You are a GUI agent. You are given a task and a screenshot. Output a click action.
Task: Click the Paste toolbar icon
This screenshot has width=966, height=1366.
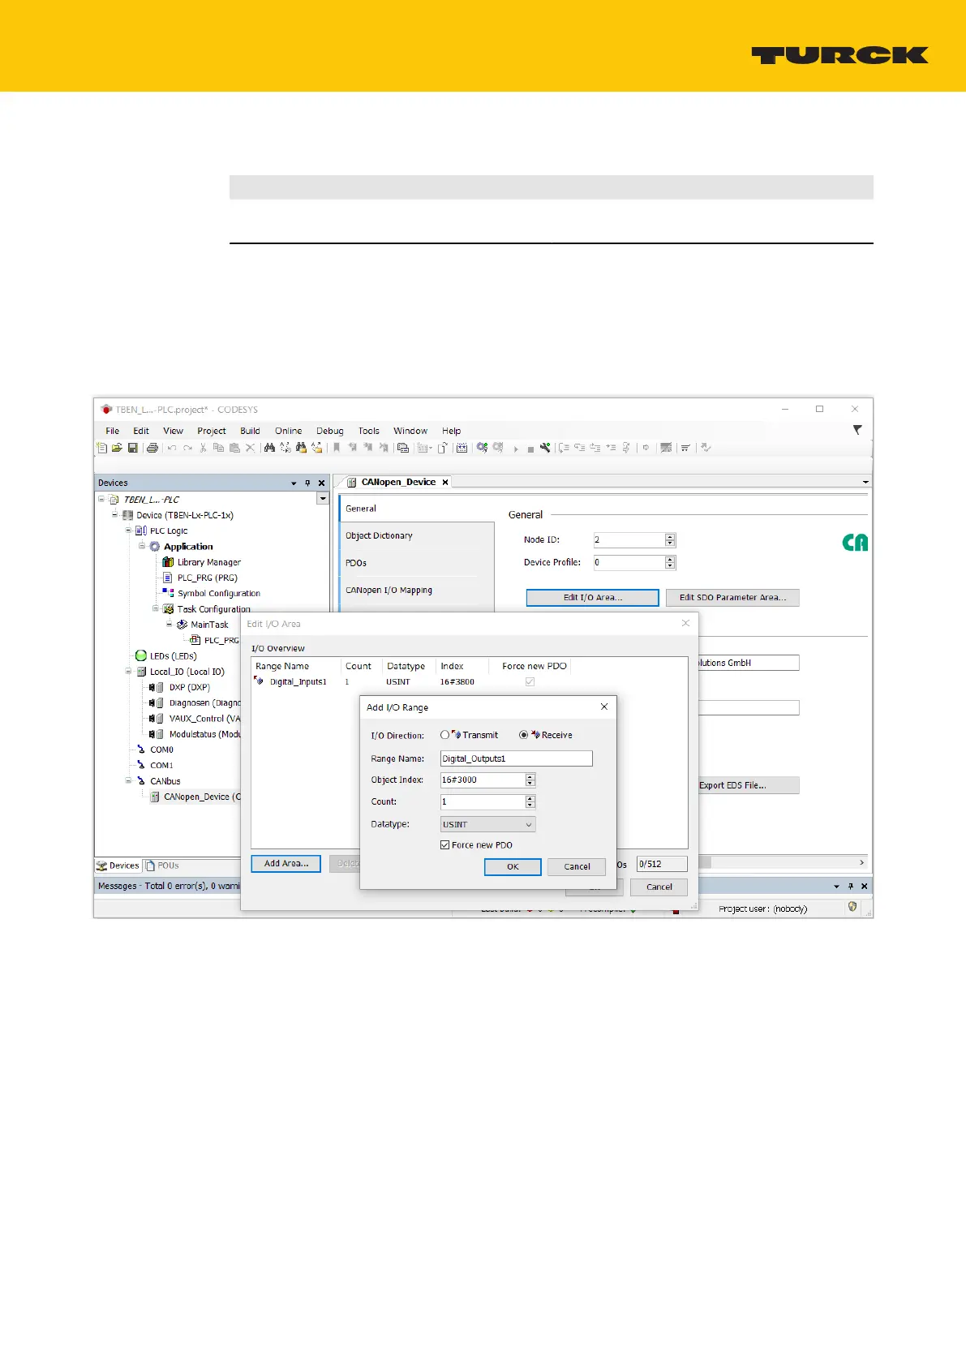234,448
